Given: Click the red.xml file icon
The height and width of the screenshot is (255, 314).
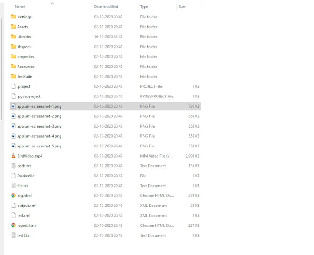Looking at the screenshot, I should tap(13, 215).
